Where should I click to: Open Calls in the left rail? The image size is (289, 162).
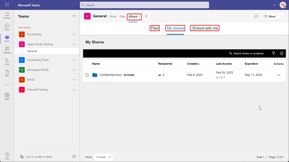pos(7,62)
